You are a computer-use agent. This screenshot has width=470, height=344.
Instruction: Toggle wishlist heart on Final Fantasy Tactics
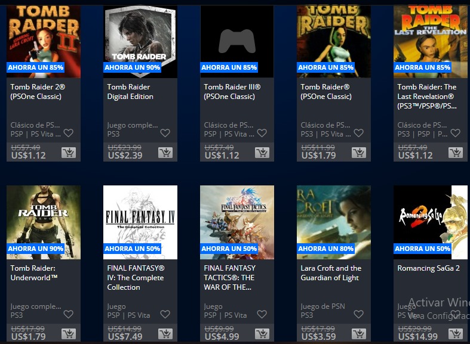[262, 314]
